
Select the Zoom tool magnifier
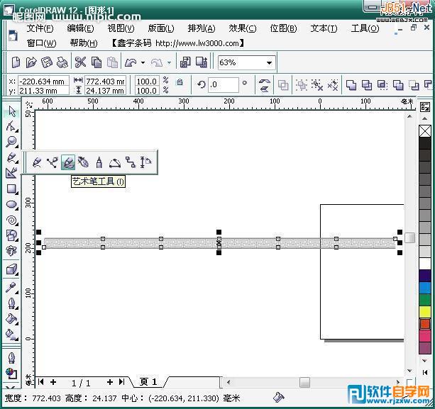11,142
